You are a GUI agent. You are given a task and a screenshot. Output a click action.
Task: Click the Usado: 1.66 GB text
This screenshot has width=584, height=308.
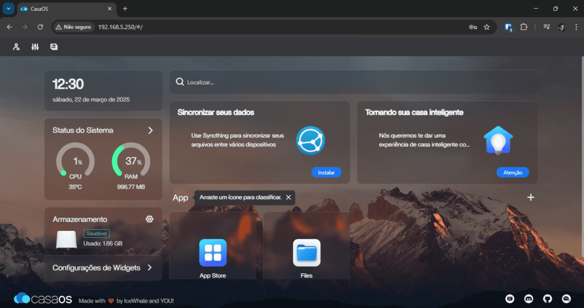(103, 244)
